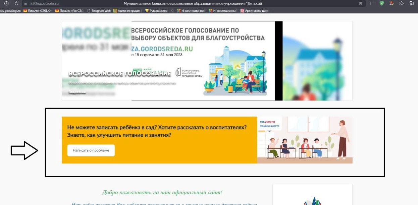Click the Госуслуги classroom illustration on the banner
The image size is (418, 205).
pos(305,140)
